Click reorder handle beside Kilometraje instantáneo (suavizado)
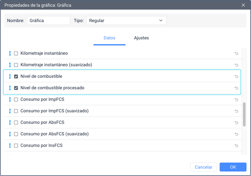This screenshot has height=176, width=251. point(10,65)
